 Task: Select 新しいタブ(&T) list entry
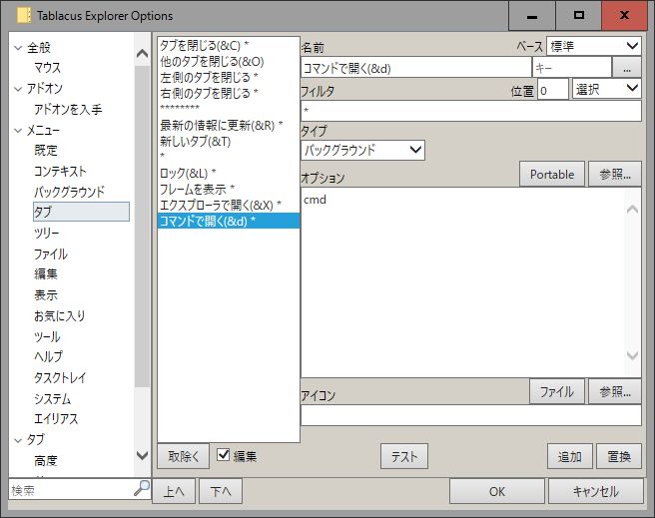pos(196,141)
